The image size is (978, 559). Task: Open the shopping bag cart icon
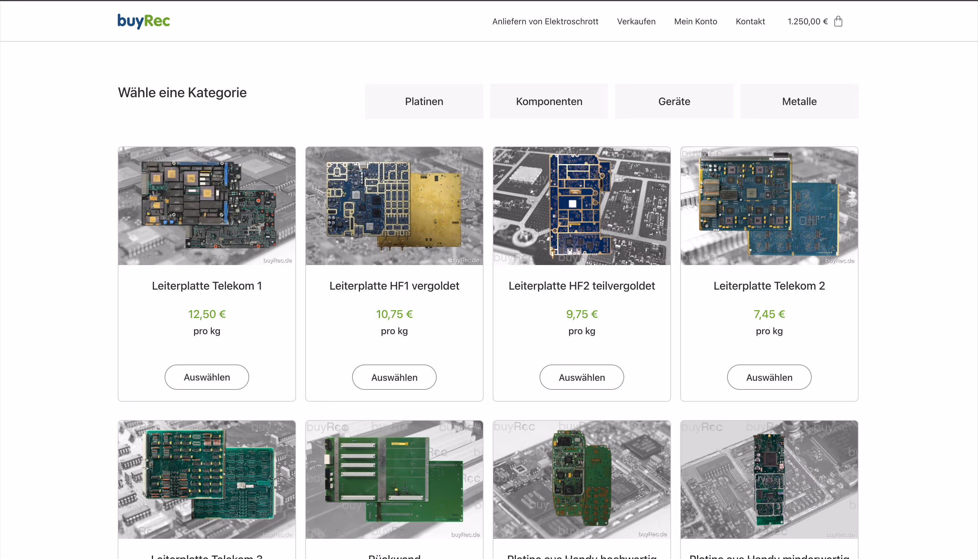coord(838,21)
